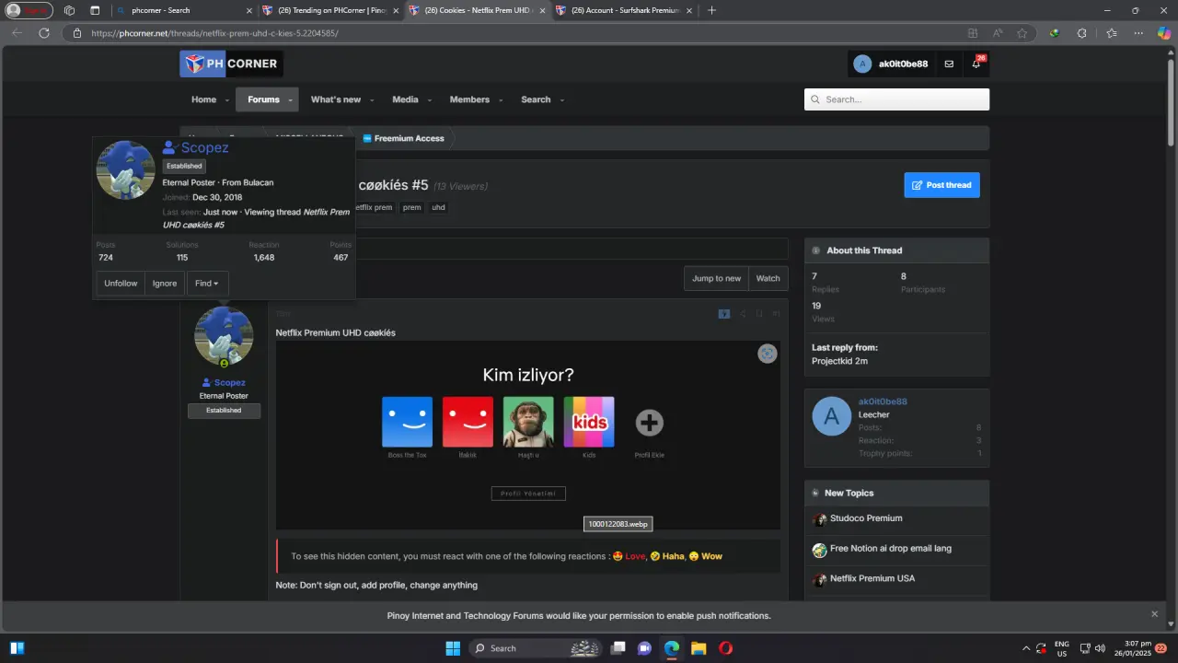The height and width of the screenshot is (663, 1178).
Task: Expand the Members menu dropdown arrow
Action: click(500, 100)
